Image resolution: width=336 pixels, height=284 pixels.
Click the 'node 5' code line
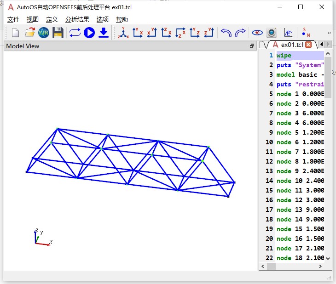(x=300, y=132)
